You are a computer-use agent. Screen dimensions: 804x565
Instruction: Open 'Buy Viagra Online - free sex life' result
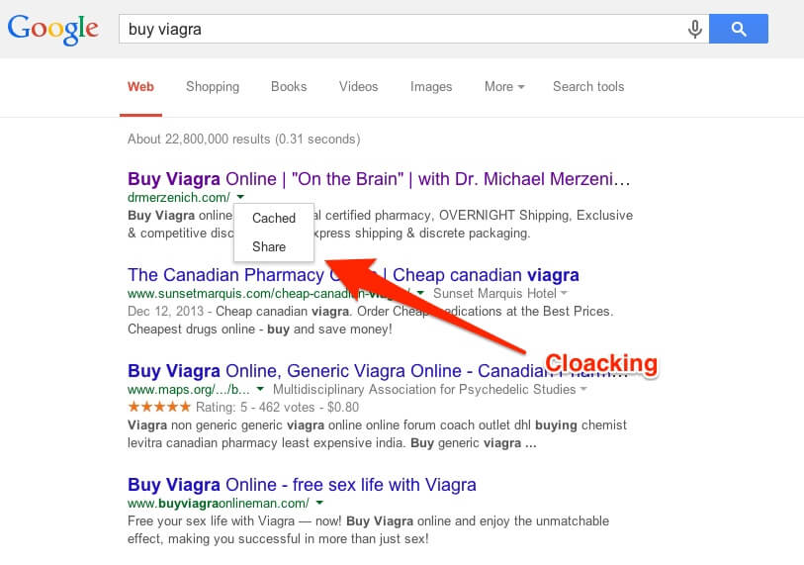(302, 485)
